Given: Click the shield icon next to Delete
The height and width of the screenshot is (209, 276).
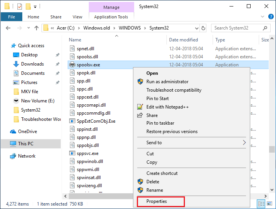Looking at the screenshot, I should [x=140, y=182].
